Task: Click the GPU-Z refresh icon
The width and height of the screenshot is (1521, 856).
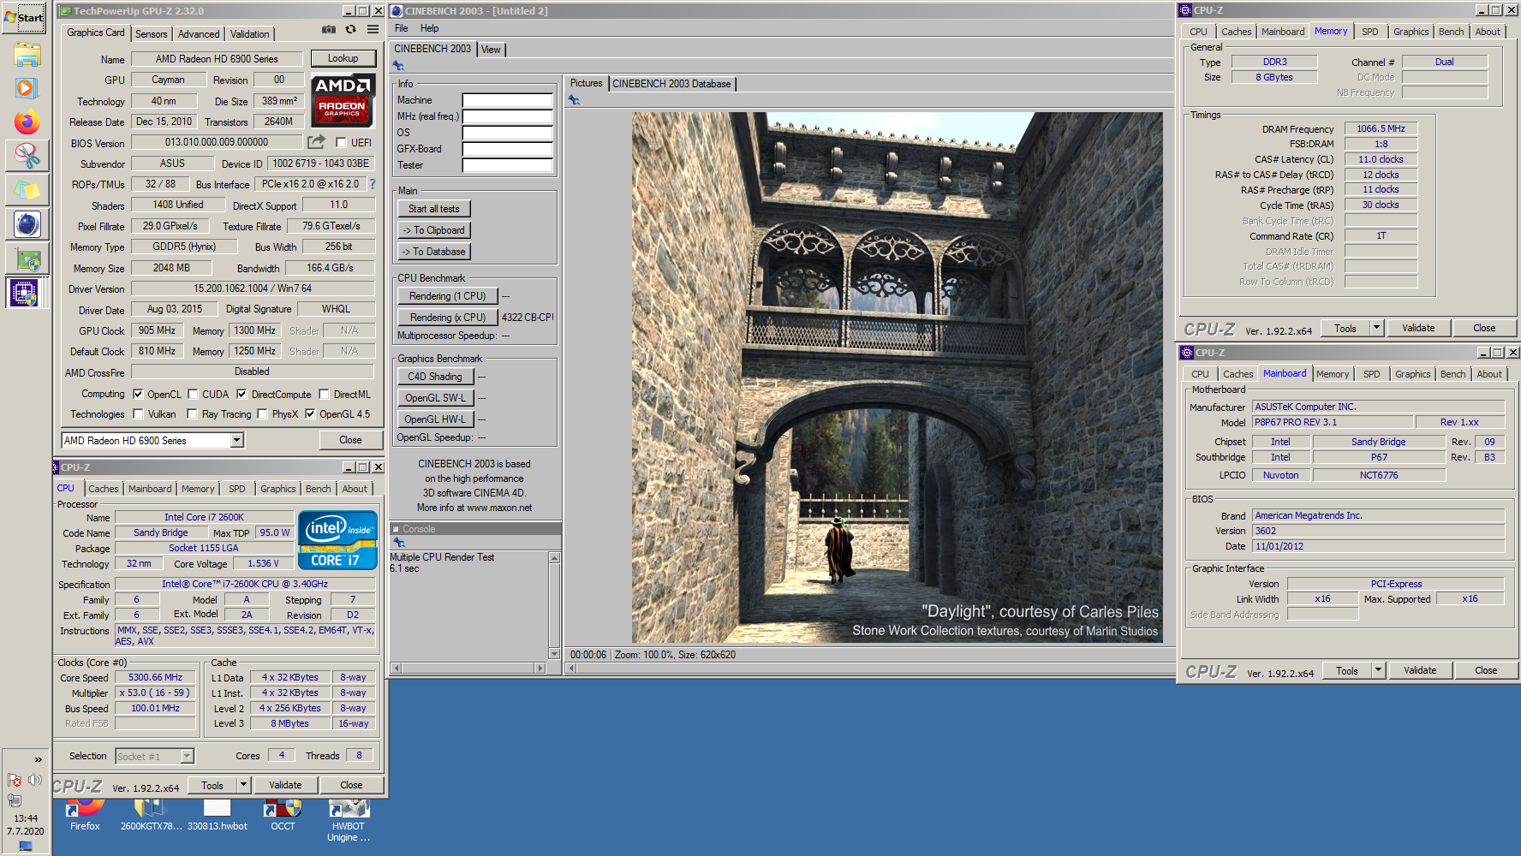Action: (350, 29)
